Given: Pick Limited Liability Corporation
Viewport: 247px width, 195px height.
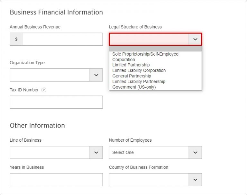Looking at the screenshot, I should tap(139, 70).
